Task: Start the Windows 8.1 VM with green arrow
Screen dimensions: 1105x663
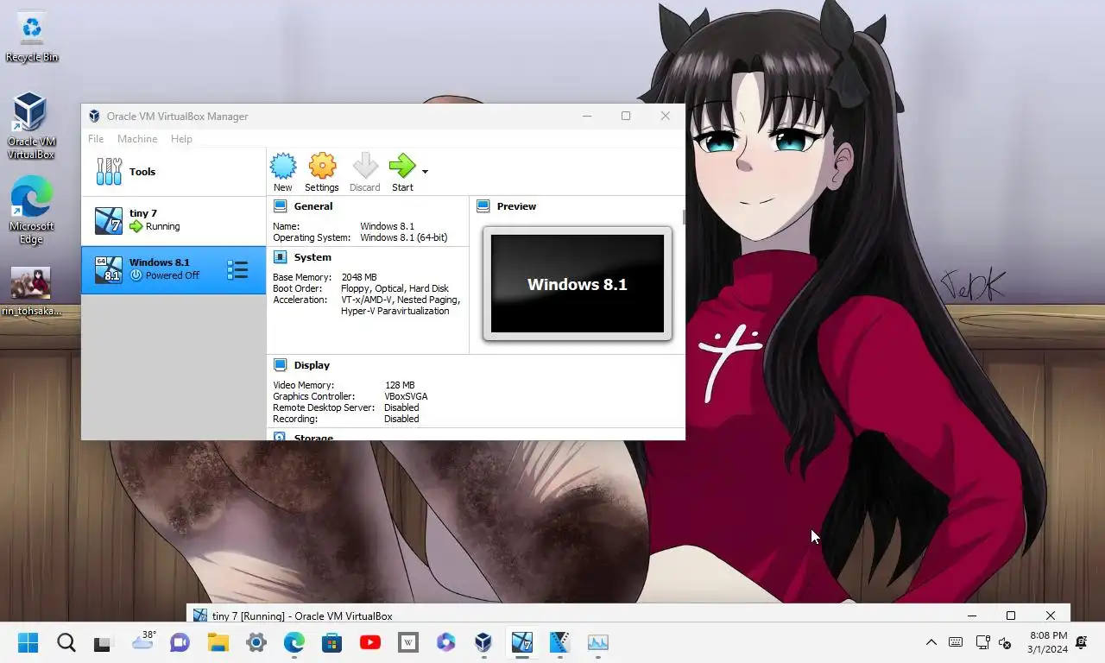Action: (x=402, y=172)
